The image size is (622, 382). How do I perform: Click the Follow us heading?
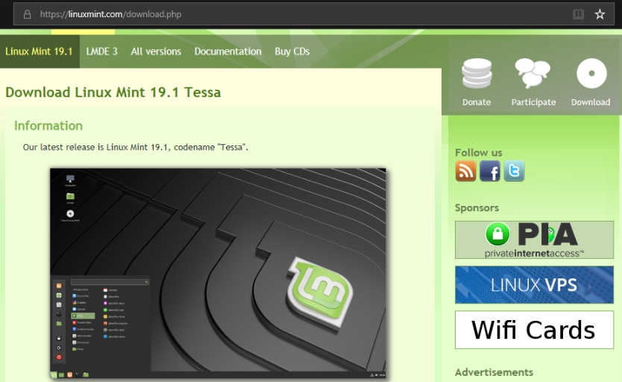click(x=478, y=153)
